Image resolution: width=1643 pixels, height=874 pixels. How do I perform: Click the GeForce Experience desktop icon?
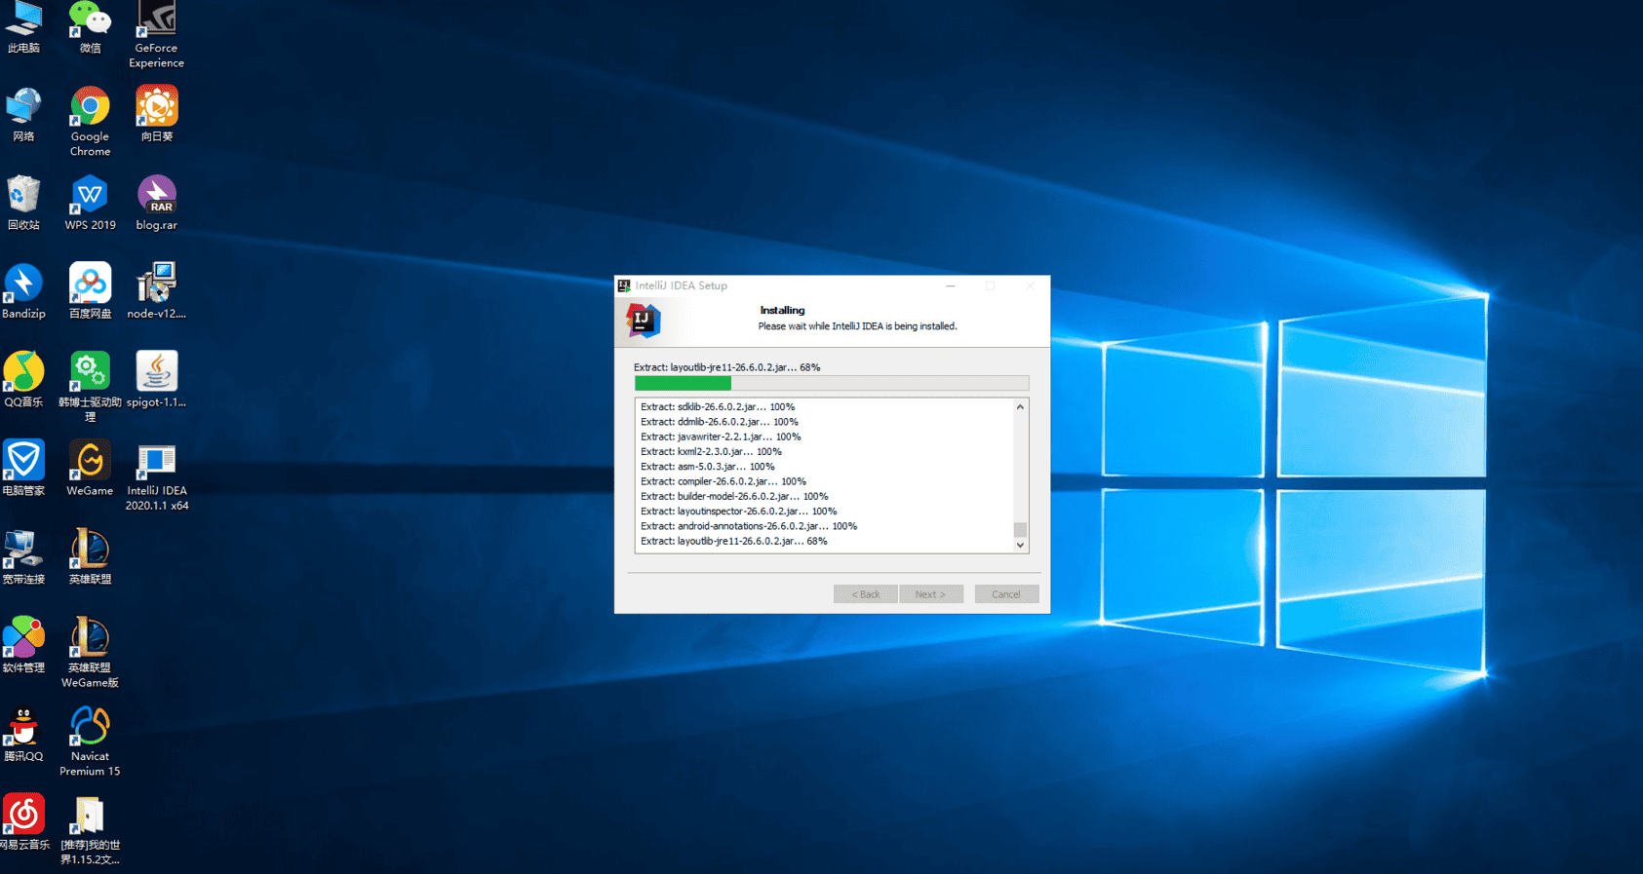[x=156, y=20]
